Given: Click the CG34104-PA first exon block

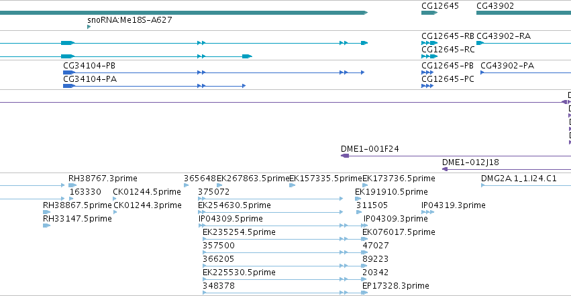Looking at the screenshot, I should click(69, 86).
